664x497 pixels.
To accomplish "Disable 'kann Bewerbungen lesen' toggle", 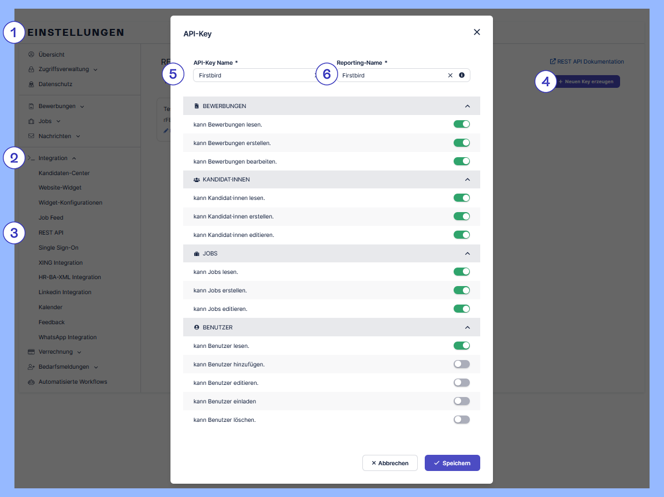I will [461, 124].
